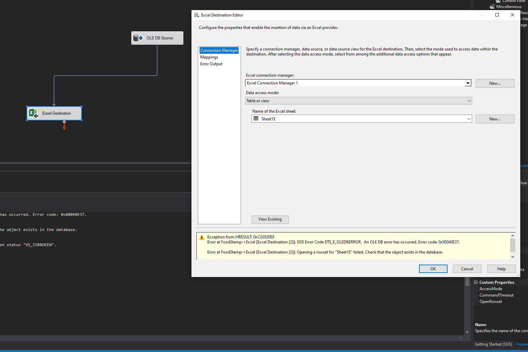Image resolution: width=528 pixels, height=352 pixels.
Task: Click the Excel Destination component icon
Action: (x=33, y=113)
